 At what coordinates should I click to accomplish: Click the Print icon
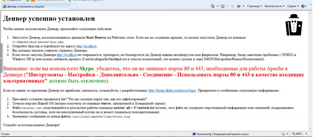coord(239,6)
